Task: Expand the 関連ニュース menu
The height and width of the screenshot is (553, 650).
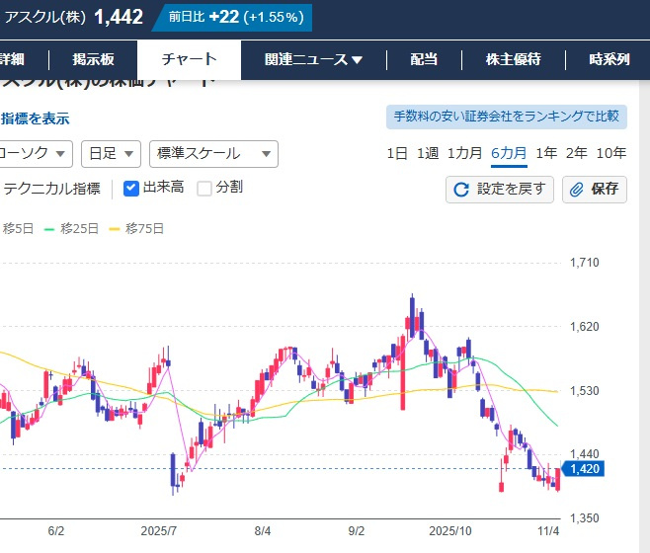Action: (x=313, y=59)
